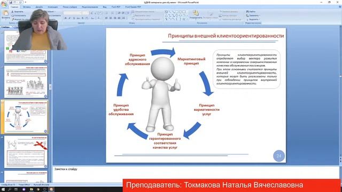
Task: Switch to Рецензирование ribbon tab
Action: (90, 7)
